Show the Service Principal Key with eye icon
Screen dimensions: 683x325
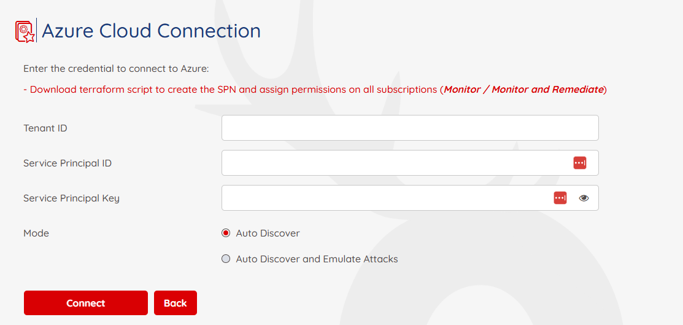[584, 198]
